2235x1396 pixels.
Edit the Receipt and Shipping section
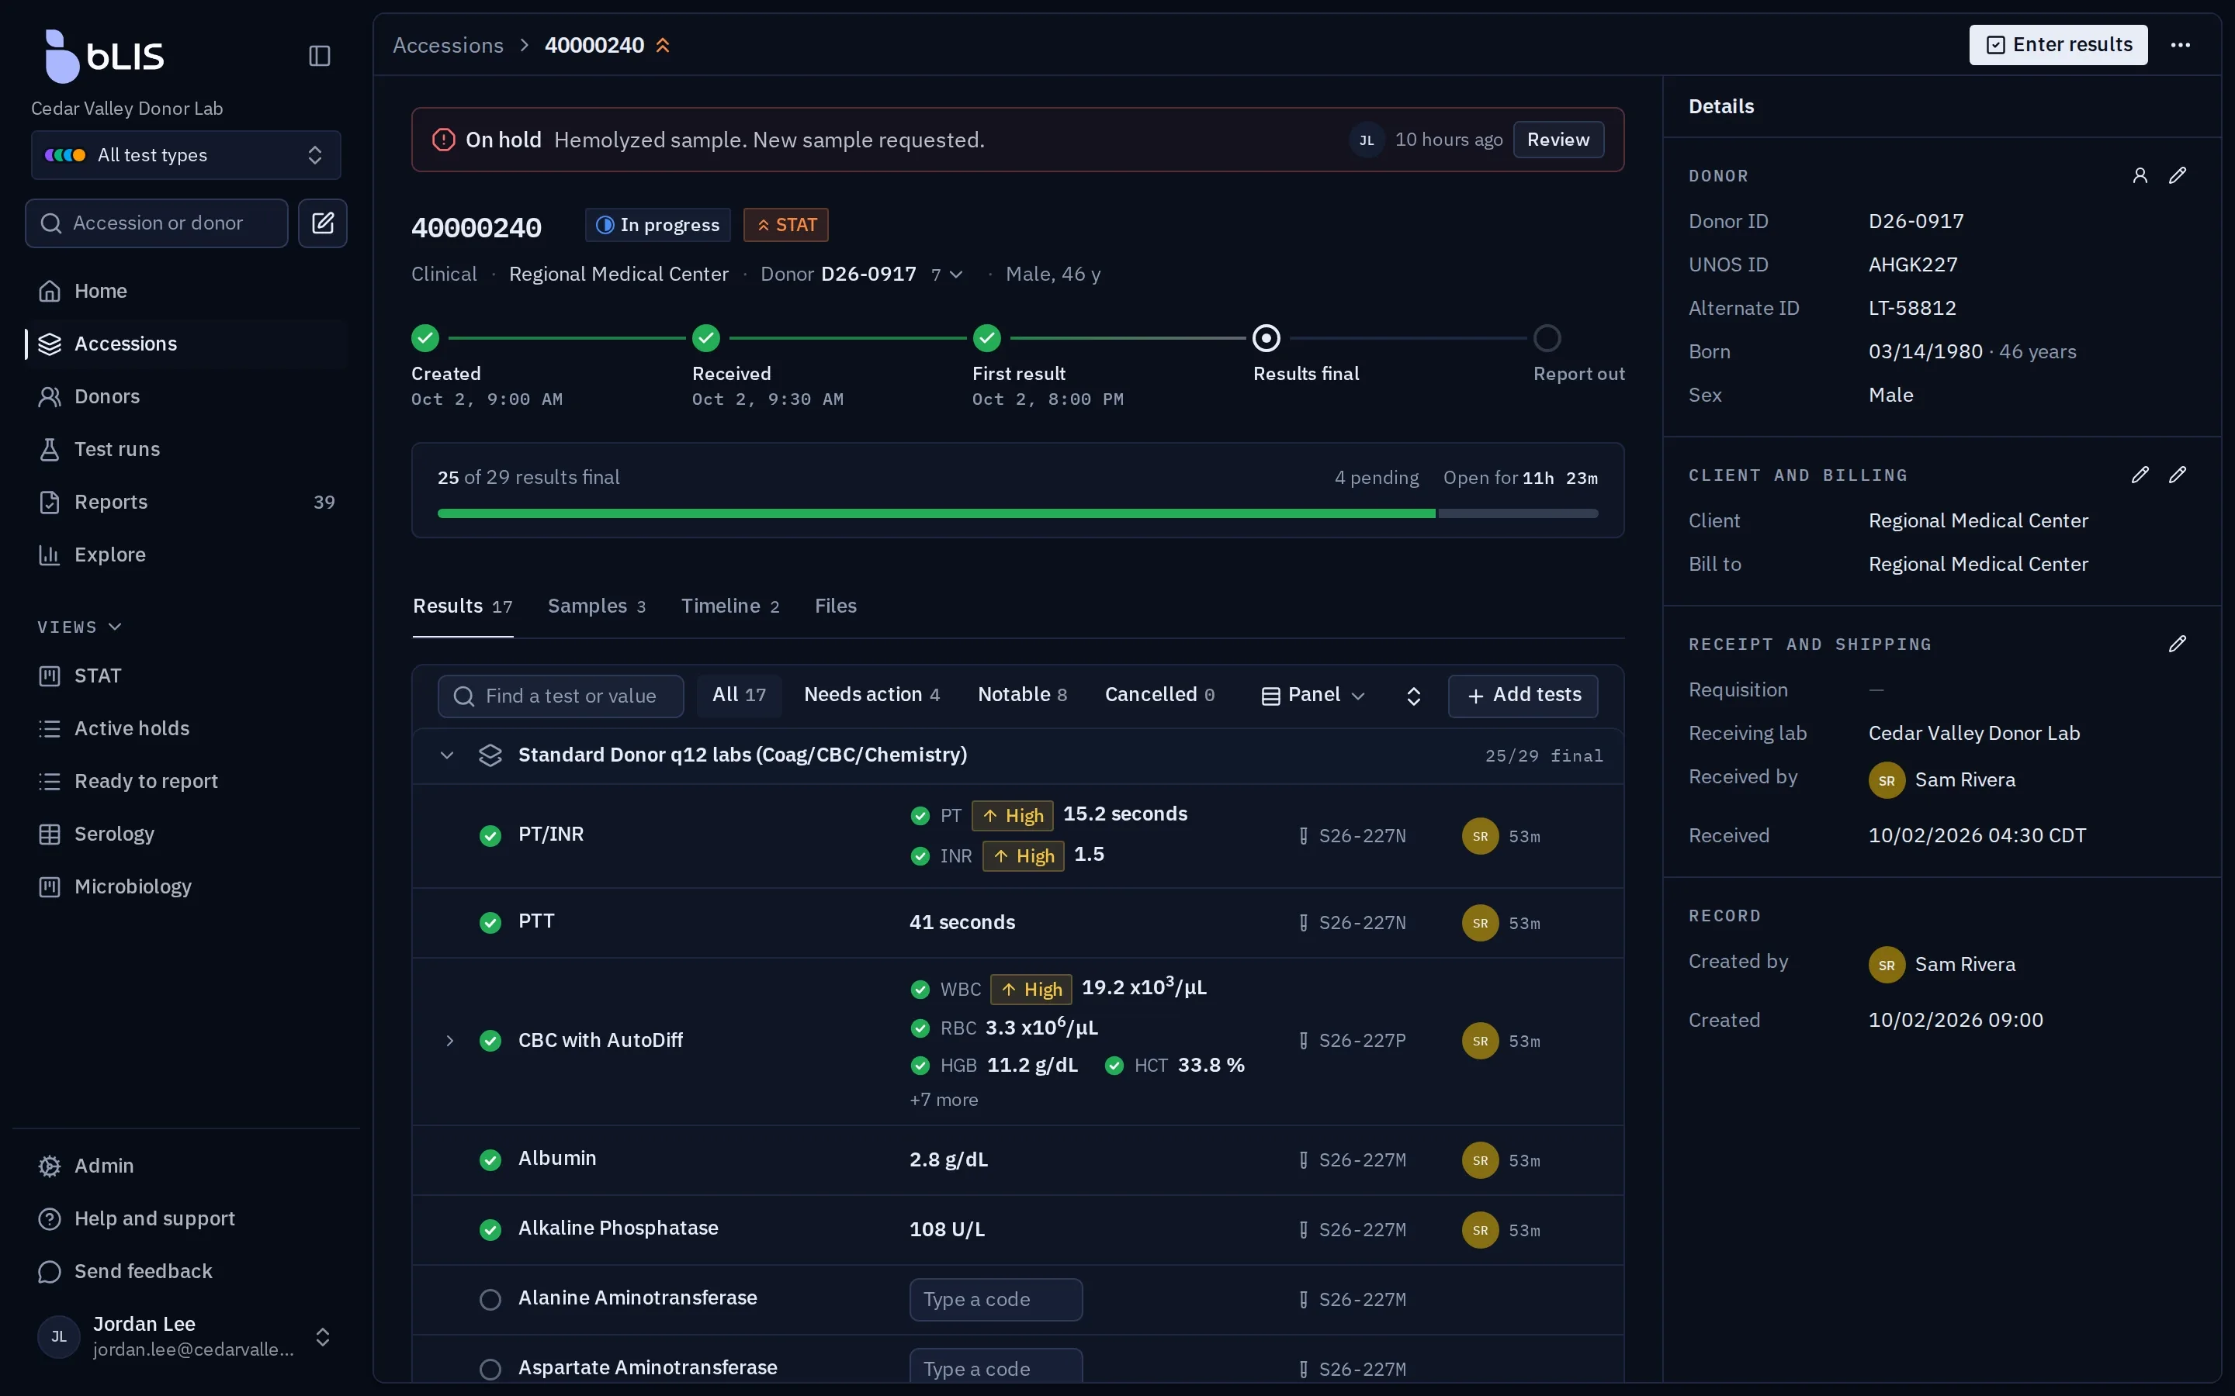click(2178, 644)
